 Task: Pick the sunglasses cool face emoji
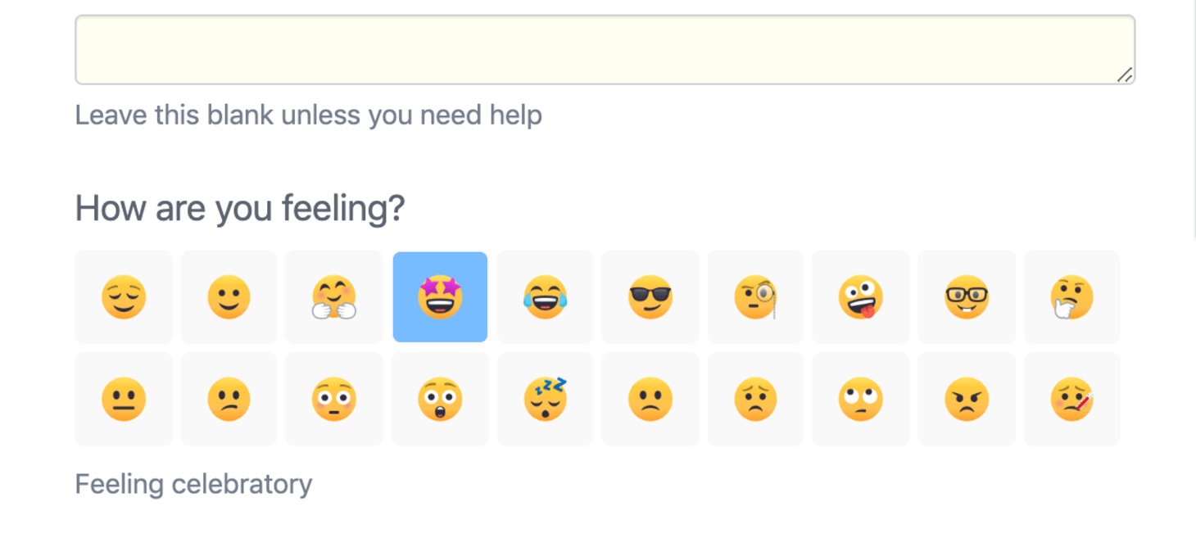[650, 296]
